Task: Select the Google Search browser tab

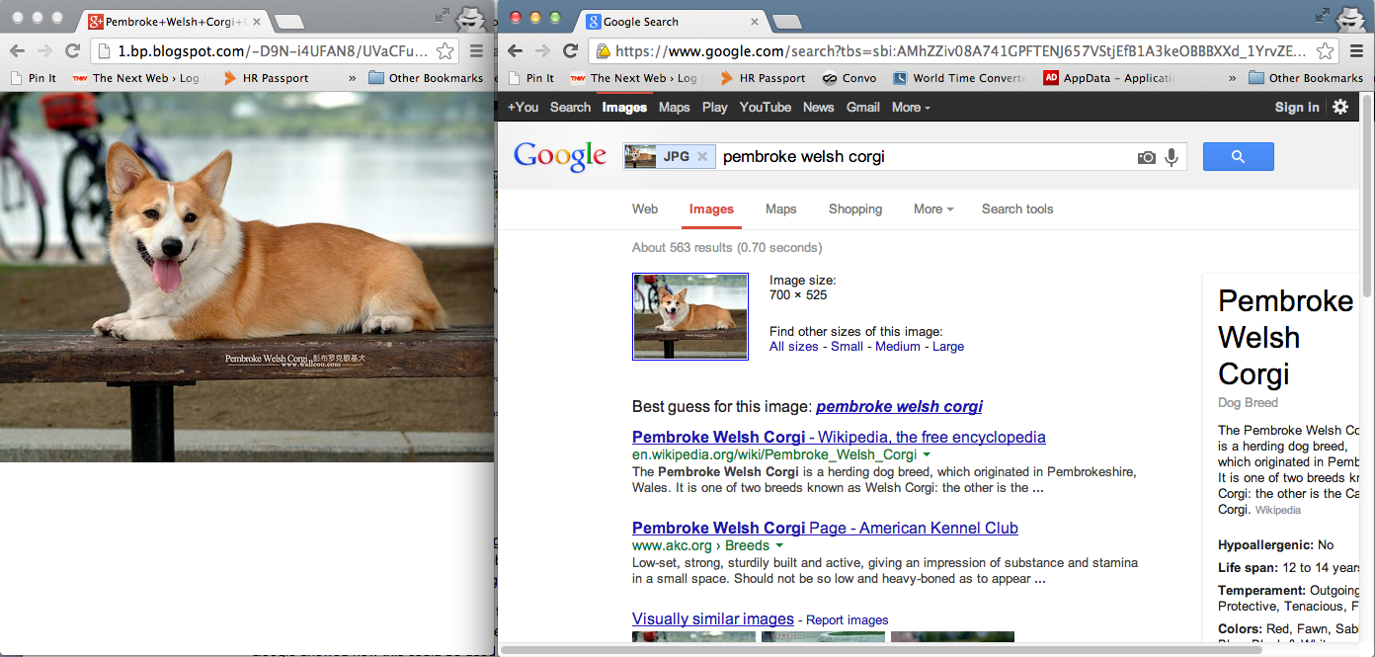Action: pyautogui.click(x=672, y=21)
